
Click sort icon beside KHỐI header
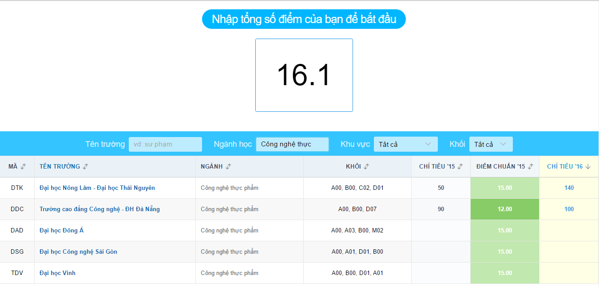point(366,166)
